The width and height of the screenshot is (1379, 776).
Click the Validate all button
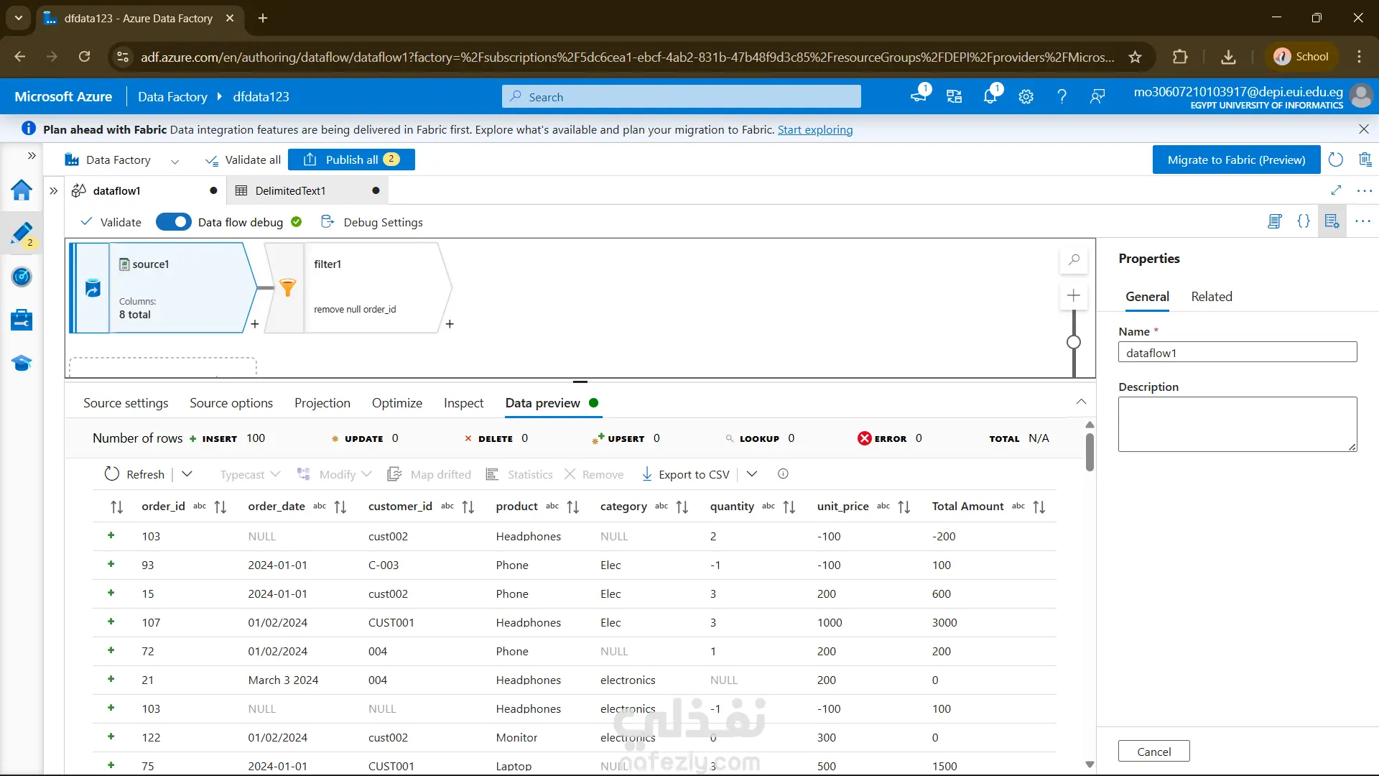(x=243, y=160)
